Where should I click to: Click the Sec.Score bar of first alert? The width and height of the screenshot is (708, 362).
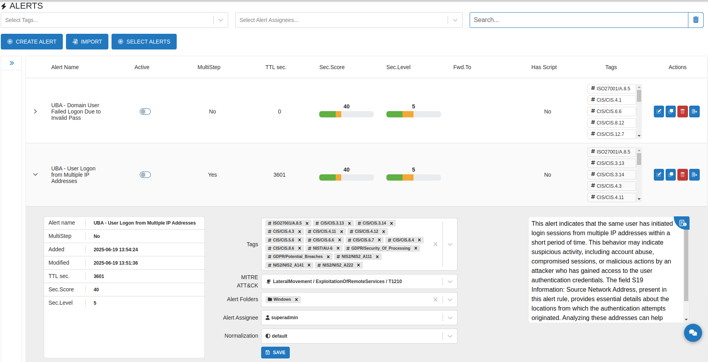click(x=346, y=114)
